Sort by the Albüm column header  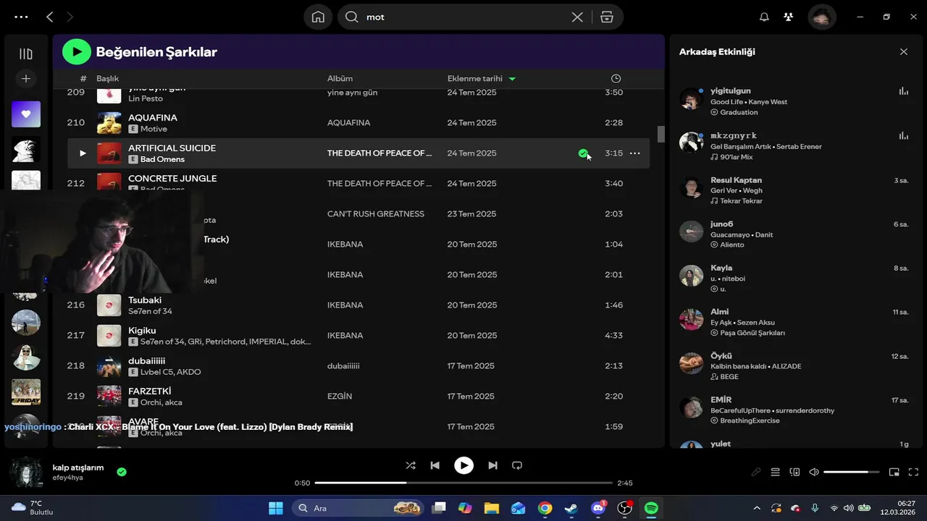pos(340,78)
